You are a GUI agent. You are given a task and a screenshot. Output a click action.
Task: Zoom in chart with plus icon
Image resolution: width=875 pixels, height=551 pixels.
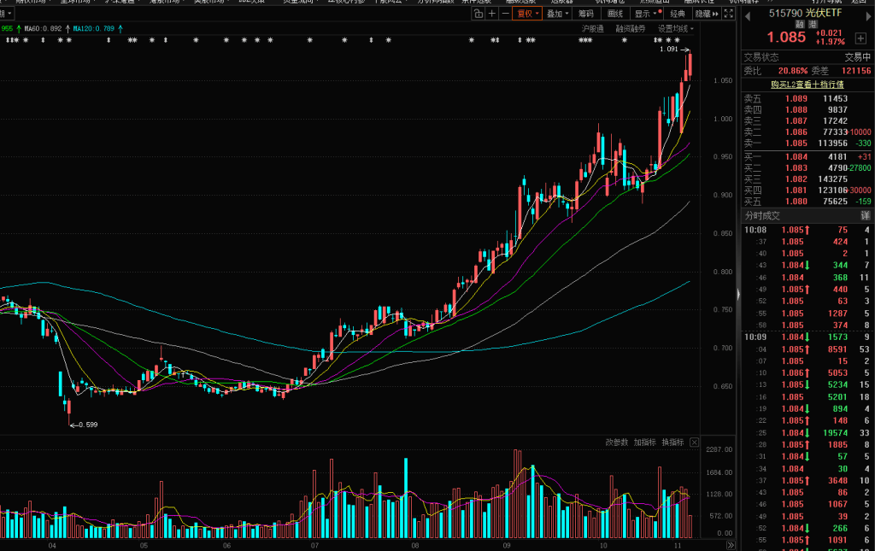[492, 14]
